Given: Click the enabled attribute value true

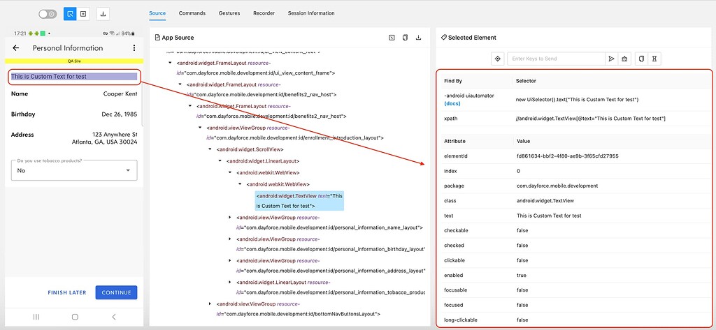Looking at the screenshot, I should pos(522,276).
